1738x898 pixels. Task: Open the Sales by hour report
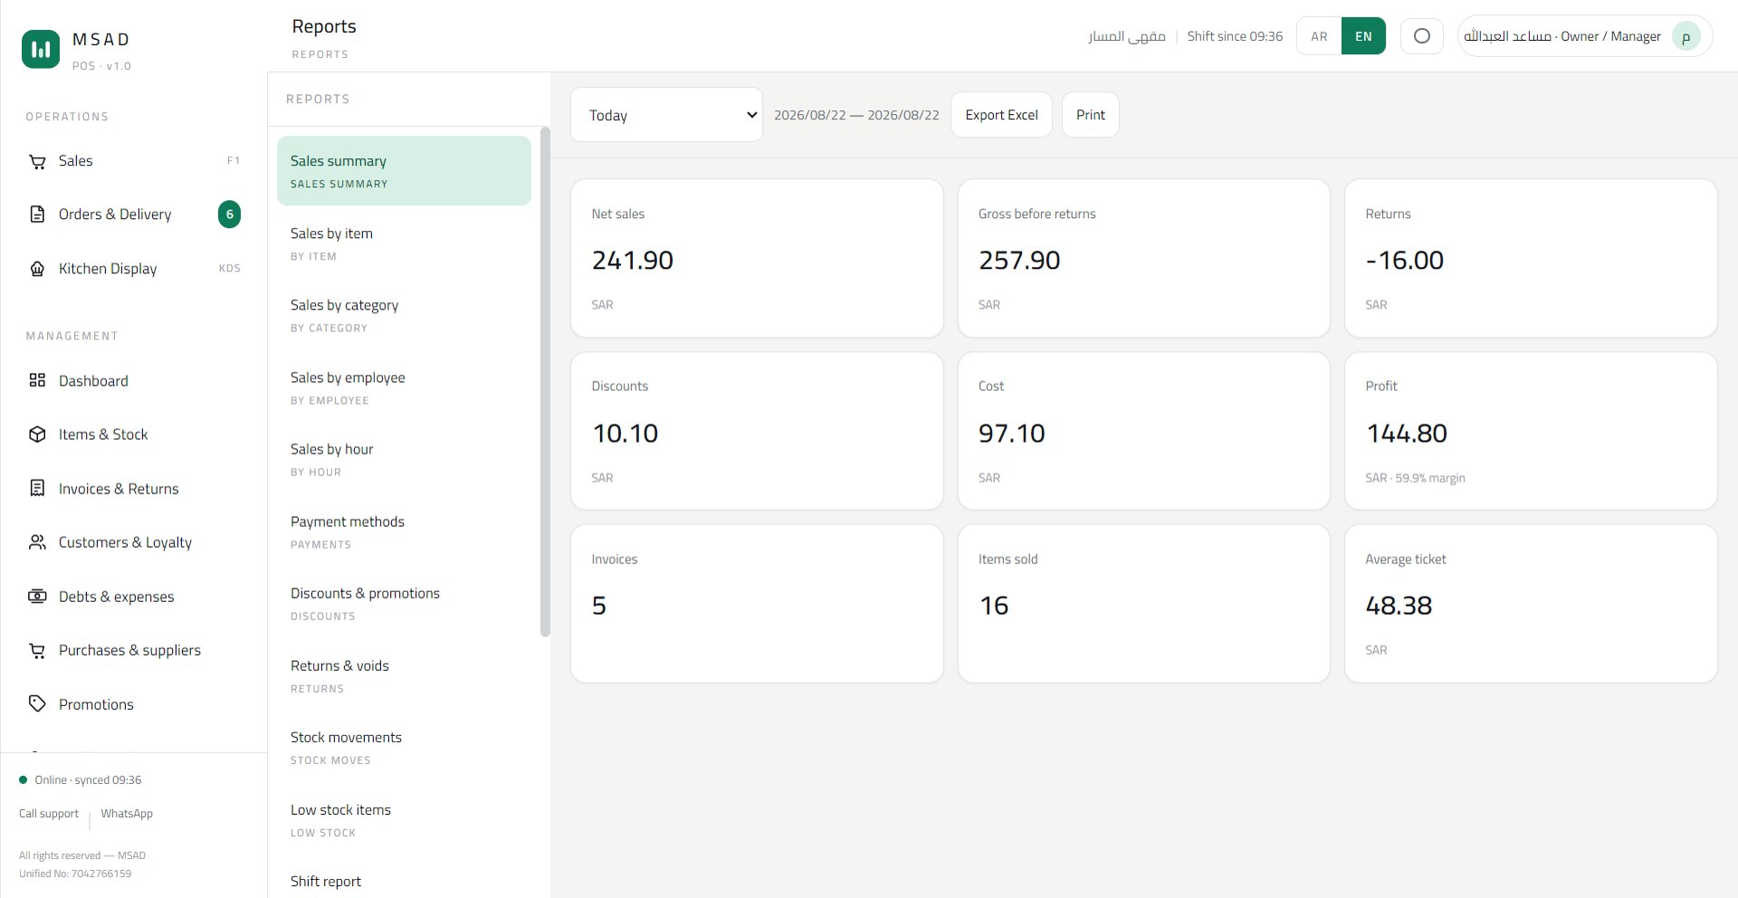point(404,459)
